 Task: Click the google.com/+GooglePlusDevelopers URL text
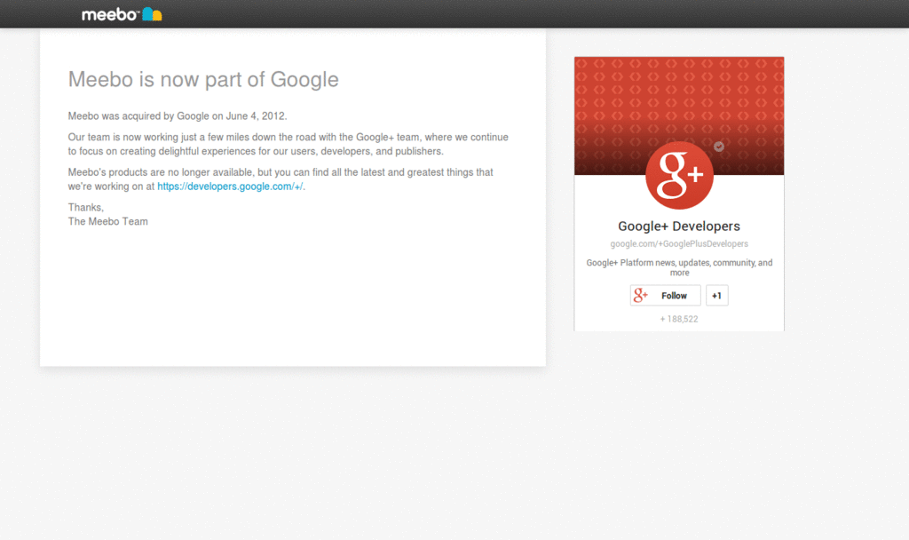[x=679, y=243]
